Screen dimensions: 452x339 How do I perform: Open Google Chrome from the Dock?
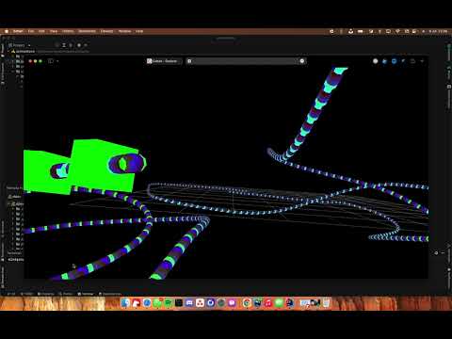point(247,303)
